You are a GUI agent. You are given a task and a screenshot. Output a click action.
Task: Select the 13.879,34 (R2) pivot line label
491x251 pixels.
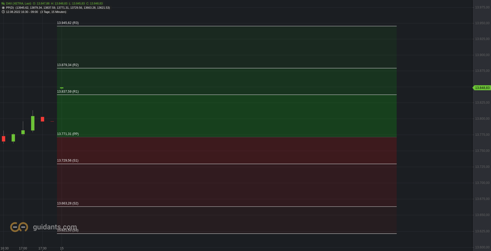tap(68, 65)
